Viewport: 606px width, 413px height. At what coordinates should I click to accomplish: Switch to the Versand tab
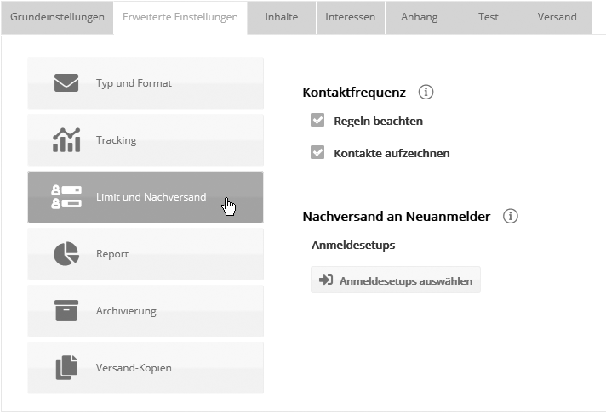(x=557, y=17)
